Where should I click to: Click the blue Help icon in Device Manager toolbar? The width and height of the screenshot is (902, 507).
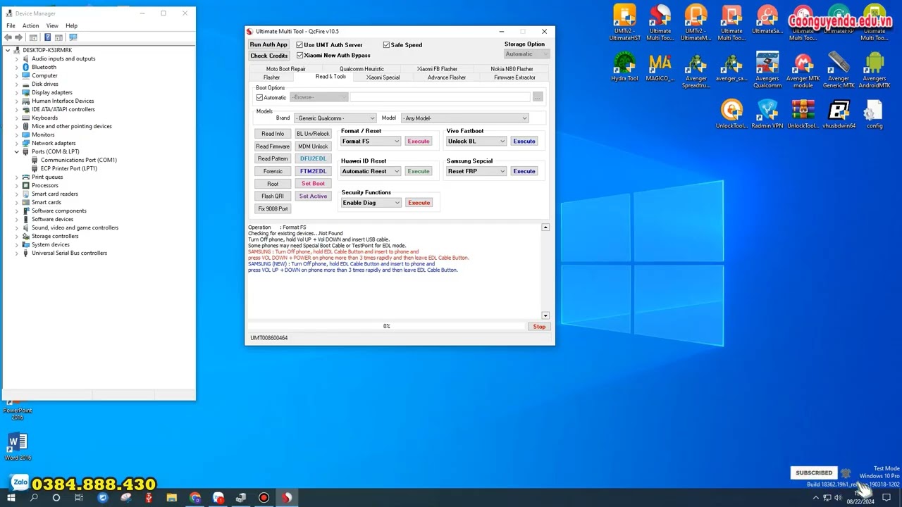[x=47, y=37]
